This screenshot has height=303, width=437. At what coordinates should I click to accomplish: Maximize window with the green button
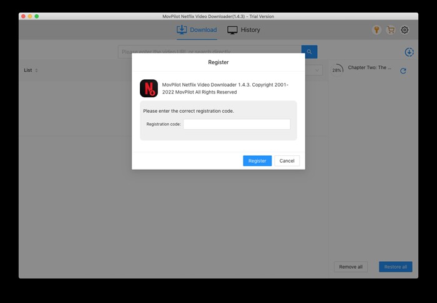pyautogui.click(x=36, y=16)
